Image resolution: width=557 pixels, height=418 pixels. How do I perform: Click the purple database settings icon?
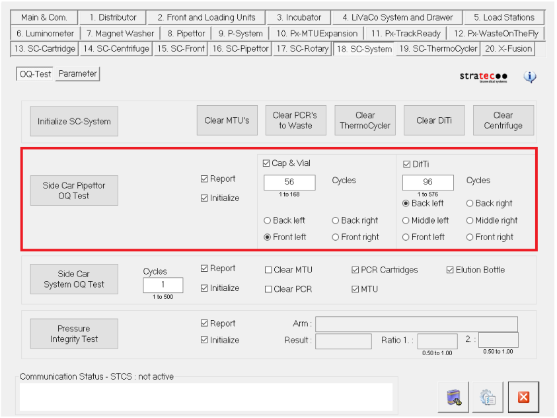point(453,397)
